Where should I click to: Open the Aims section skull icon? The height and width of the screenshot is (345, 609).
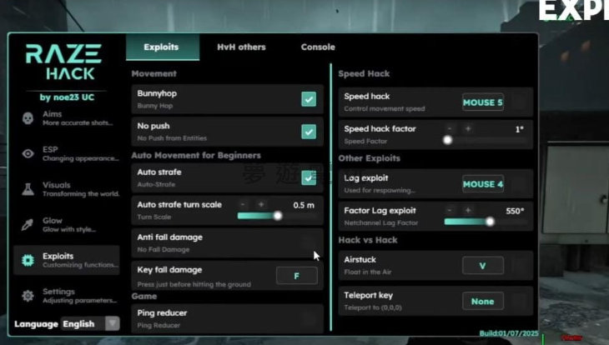pos(27,118)
